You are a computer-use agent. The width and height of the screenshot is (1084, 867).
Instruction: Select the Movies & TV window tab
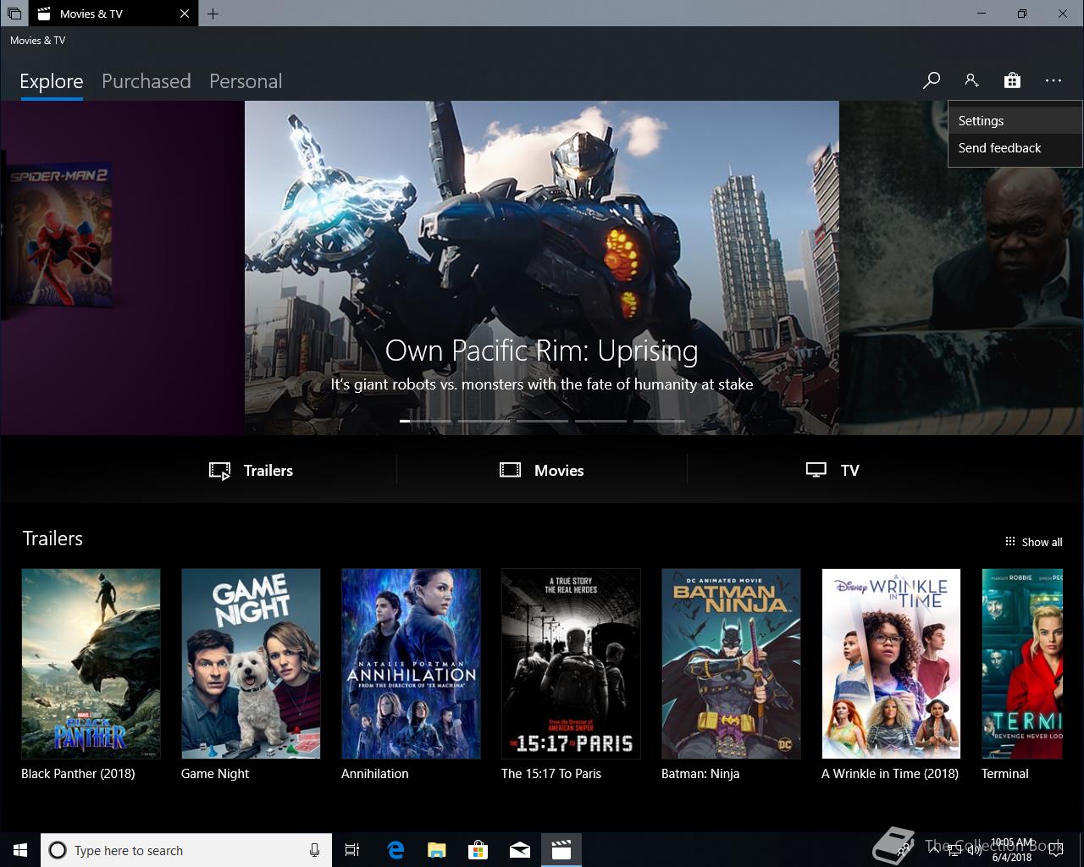tap(113, 14)
